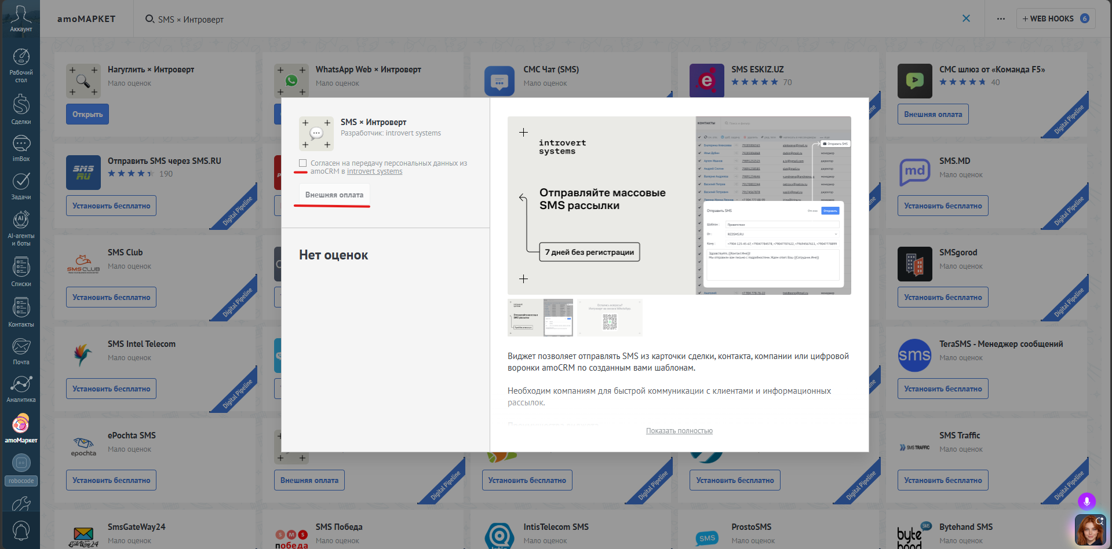Open the robocode sidebar item

[x=21, y=470]
